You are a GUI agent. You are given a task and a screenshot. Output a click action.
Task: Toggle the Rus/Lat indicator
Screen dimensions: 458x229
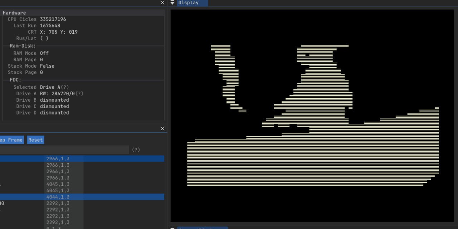[x=44, y=39]
